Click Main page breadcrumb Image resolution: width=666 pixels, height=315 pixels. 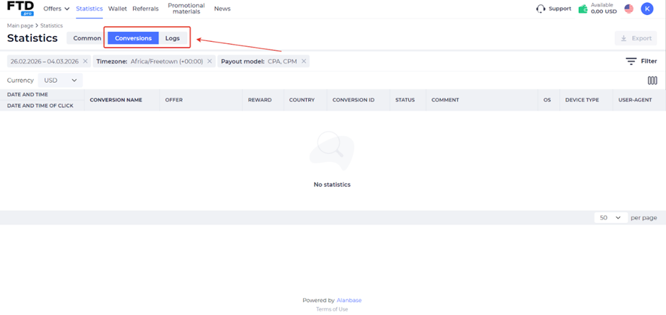point(20,26)
